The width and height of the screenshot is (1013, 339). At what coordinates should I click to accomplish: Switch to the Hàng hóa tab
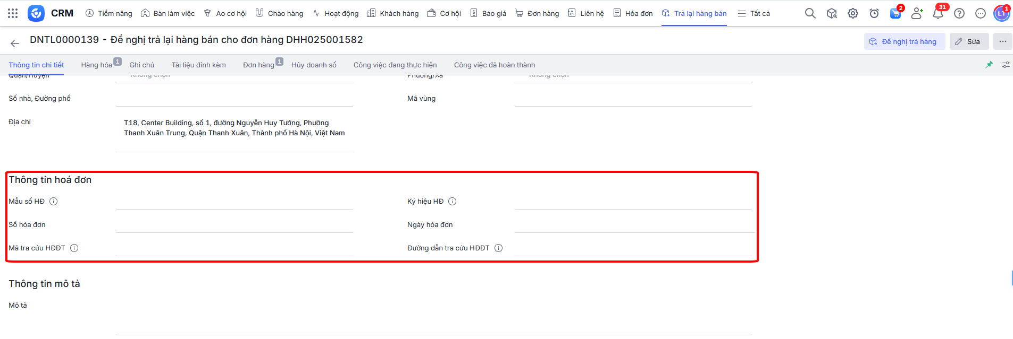tap(96, 65)
